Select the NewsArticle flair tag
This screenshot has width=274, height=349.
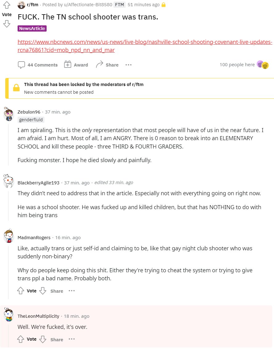[x=32, y=28]
